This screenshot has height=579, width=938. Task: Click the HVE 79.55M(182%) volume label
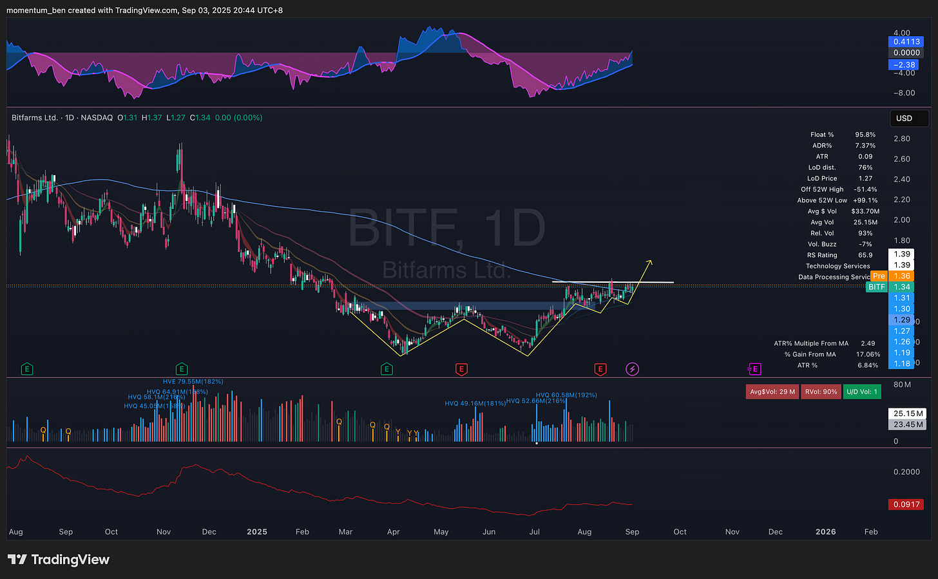[193, 381]
